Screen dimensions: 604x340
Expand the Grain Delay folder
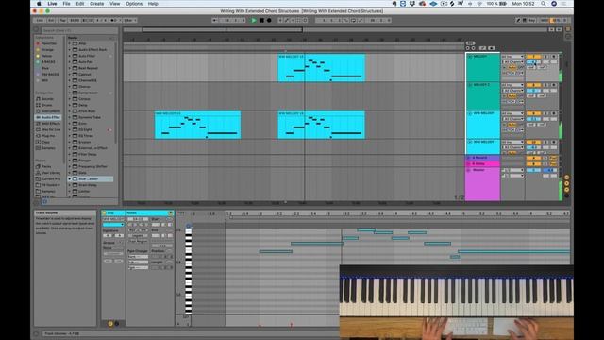click(x=70, y=185)
